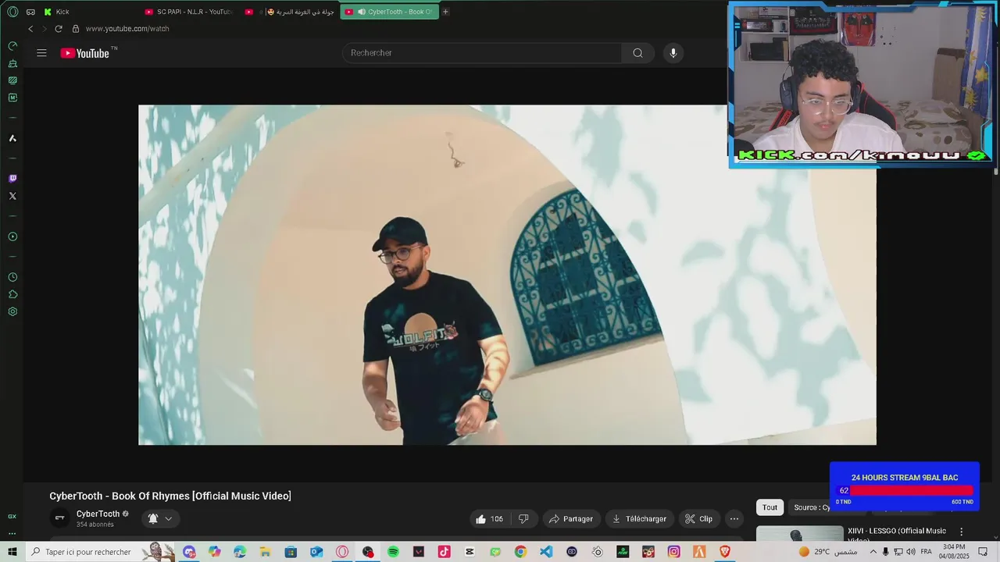Create a clip with Clip button

[x=698, y=519]
